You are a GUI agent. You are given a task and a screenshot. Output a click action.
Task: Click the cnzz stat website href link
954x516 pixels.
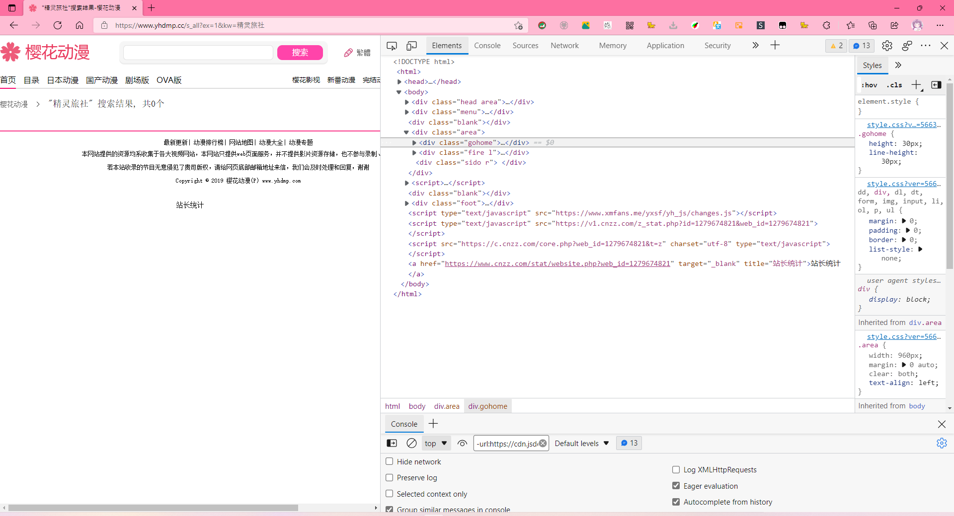557,264
